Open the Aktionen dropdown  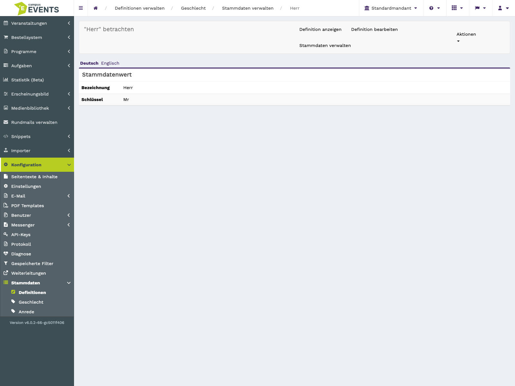[466, 37]
